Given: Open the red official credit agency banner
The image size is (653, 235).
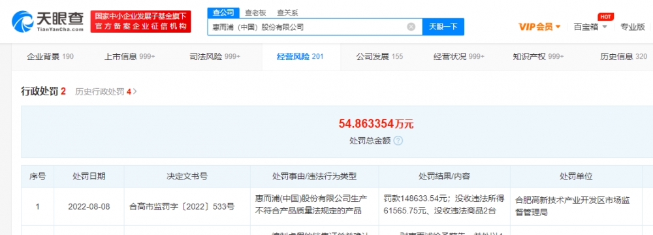Looking at the screenshot, I should coord(141,22).
